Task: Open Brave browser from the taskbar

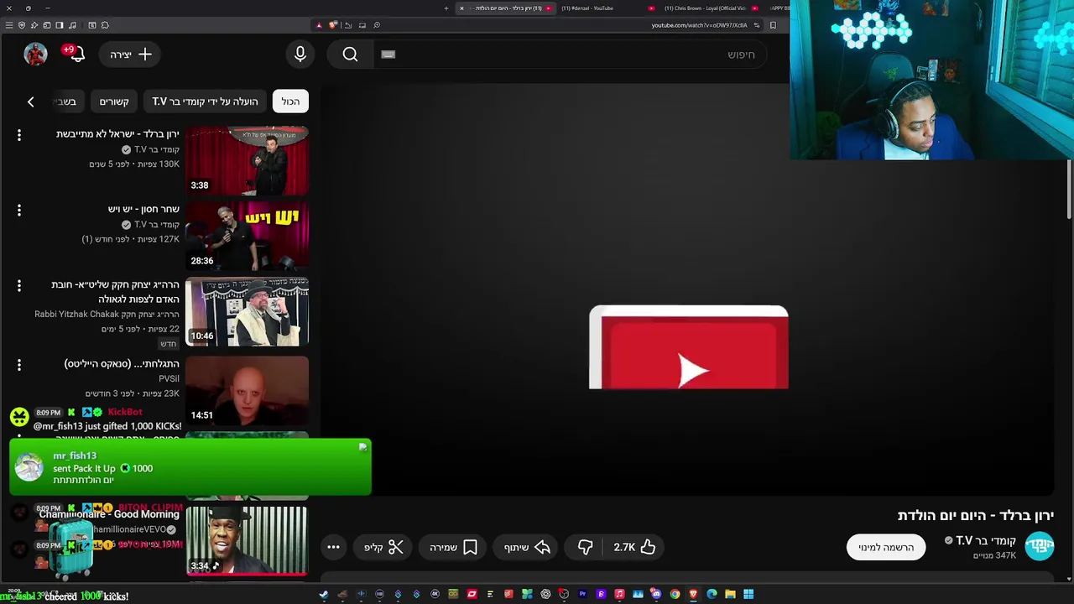Action: [693, 594]
